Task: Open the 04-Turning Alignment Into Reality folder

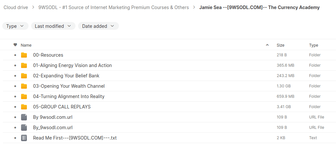Action: click(x=69, y=96)
